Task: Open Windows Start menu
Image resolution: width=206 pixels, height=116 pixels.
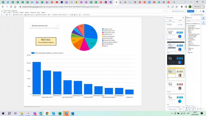Action: point(3,113)
